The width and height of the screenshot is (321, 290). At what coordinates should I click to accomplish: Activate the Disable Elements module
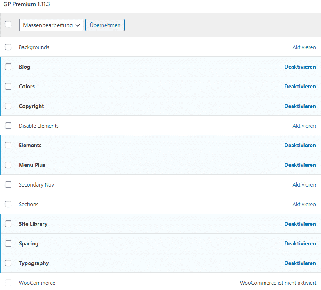pos(304,126)
